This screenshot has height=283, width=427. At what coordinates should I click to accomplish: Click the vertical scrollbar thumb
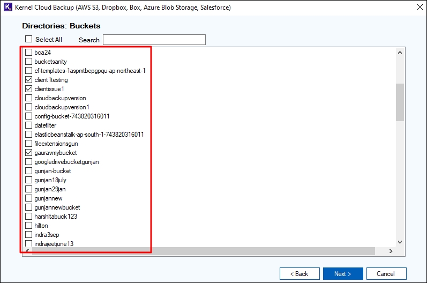tap(400, 102)
